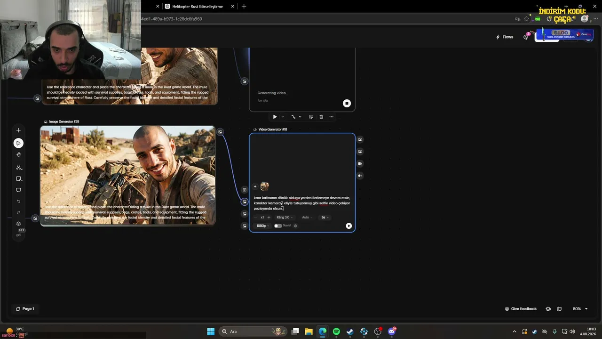This screenshot has height=339, width=602.
Task: Click the highlighted connected image input port
Action: click(245, 202)
